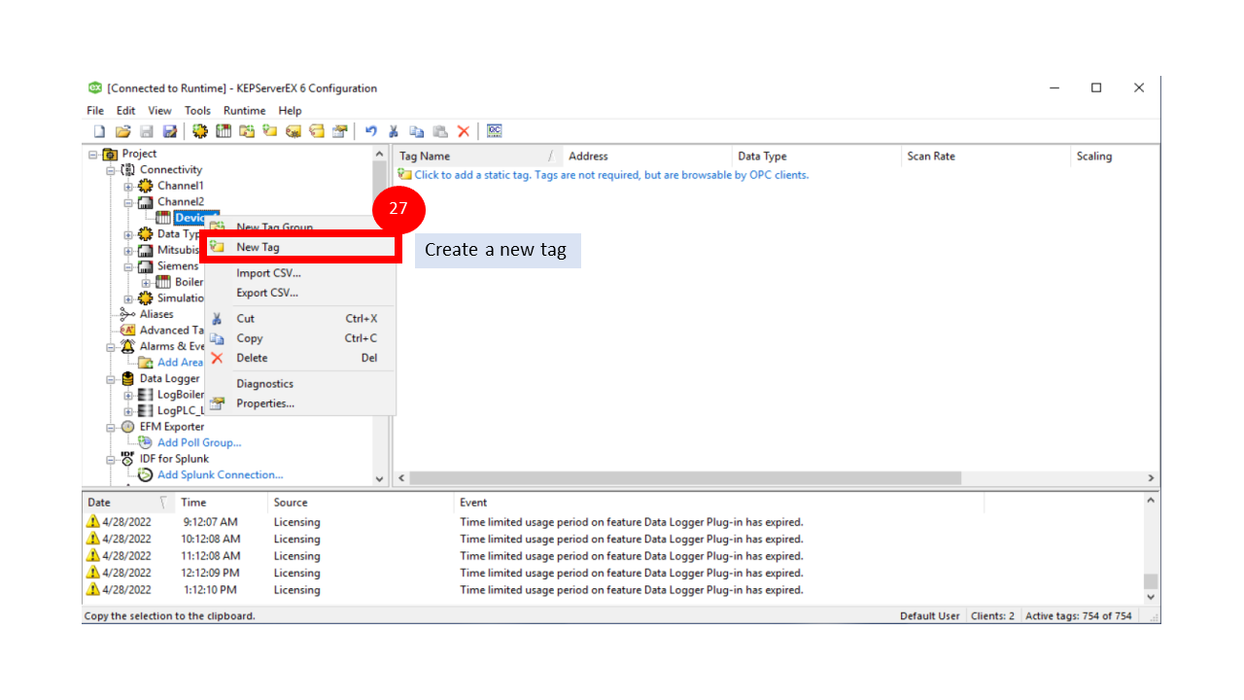
Task: Expand the Channel1 tree node
Action: click(129, 186)
